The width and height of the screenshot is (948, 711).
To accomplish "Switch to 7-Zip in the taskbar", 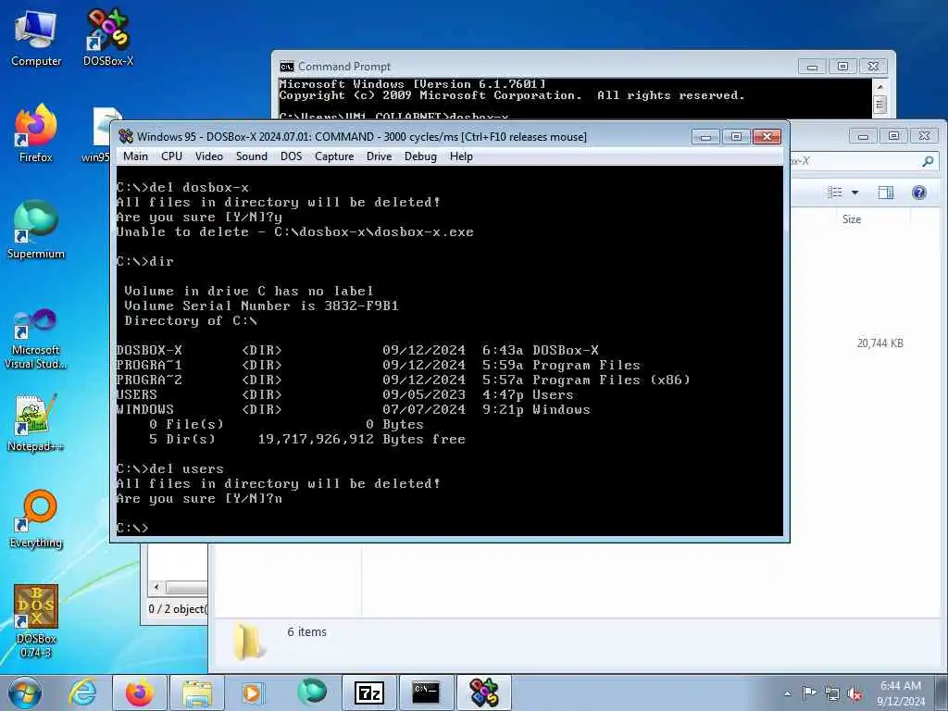I will coord(368,692).
